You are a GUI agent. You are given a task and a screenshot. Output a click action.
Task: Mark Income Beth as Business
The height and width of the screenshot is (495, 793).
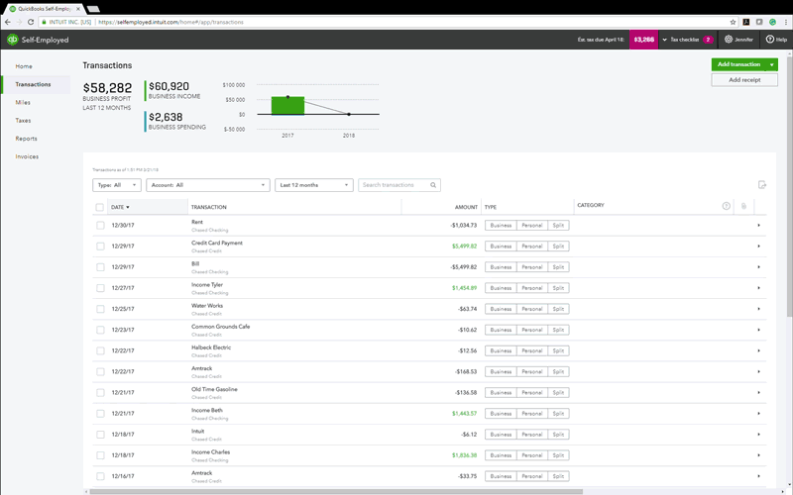(x=501, y=413)
